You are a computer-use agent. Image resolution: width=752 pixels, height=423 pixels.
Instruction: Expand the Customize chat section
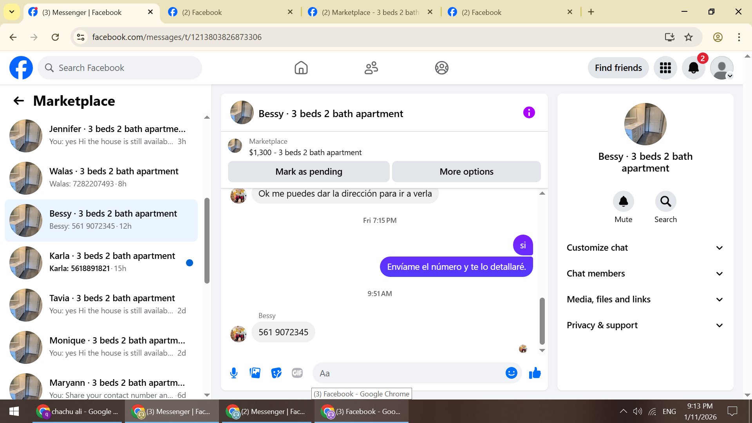click(x=645, y=248)
